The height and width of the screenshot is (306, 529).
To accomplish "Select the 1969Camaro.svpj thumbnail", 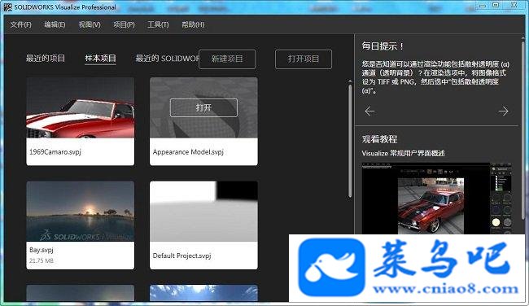I will [x=81, y=107].
